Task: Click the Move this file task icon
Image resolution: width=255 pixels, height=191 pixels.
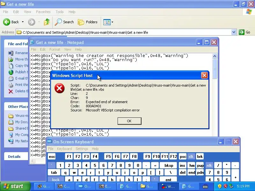Action: (x=11, y=59)
